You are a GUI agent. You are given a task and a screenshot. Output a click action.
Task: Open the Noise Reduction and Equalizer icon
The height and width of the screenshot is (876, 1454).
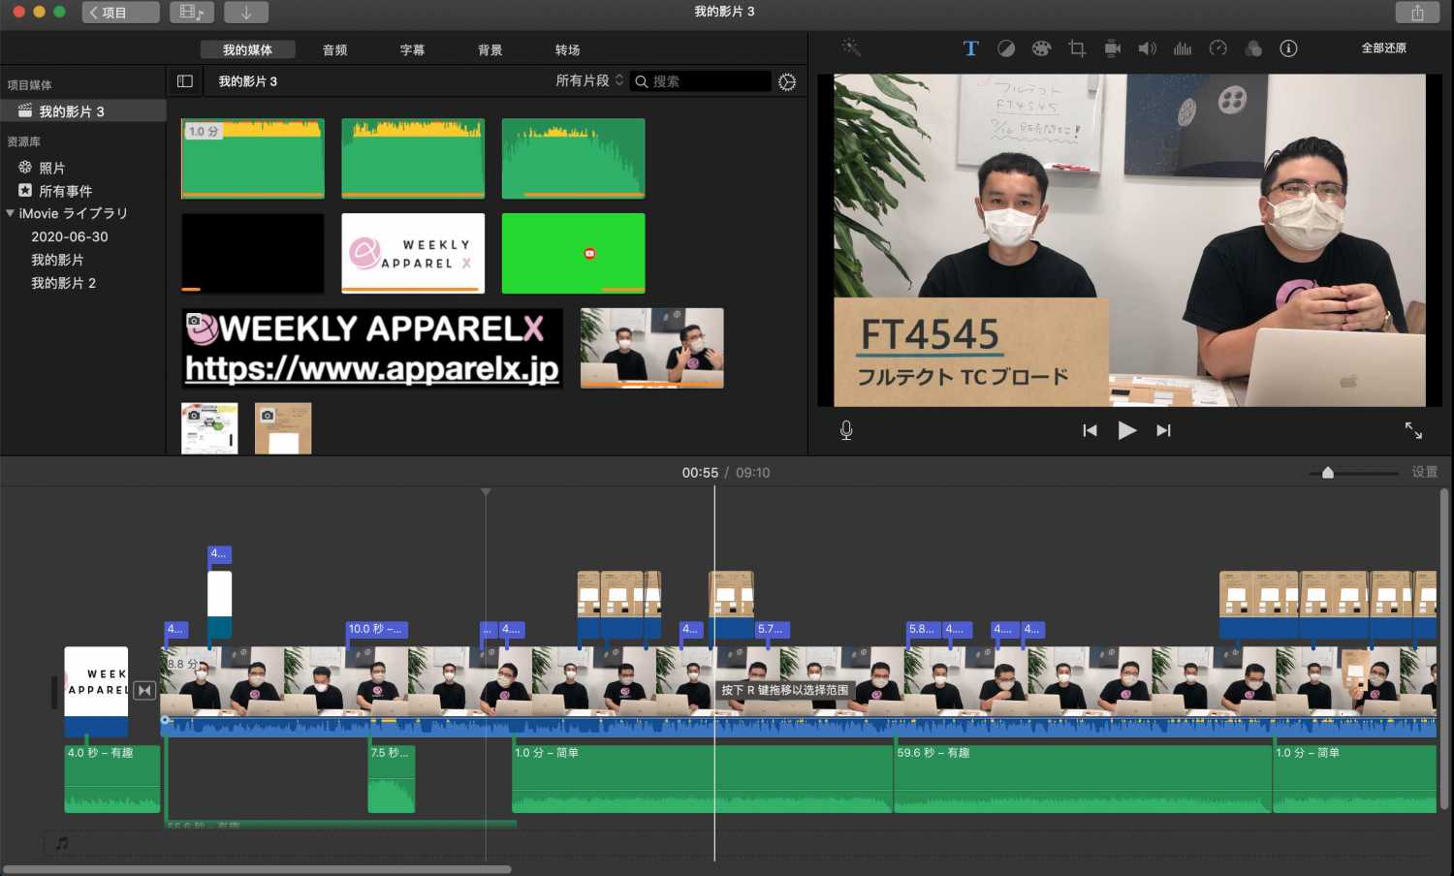click(1183, 48)
